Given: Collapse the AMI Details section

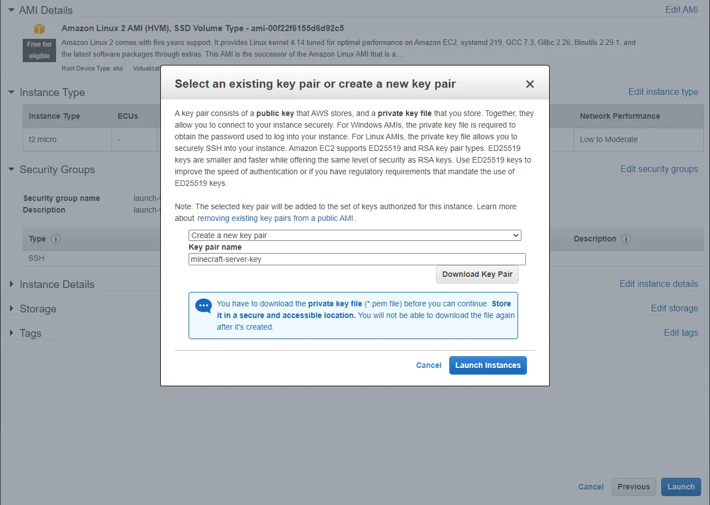Looking at the screenshot, I should click(x=11, y=10).
